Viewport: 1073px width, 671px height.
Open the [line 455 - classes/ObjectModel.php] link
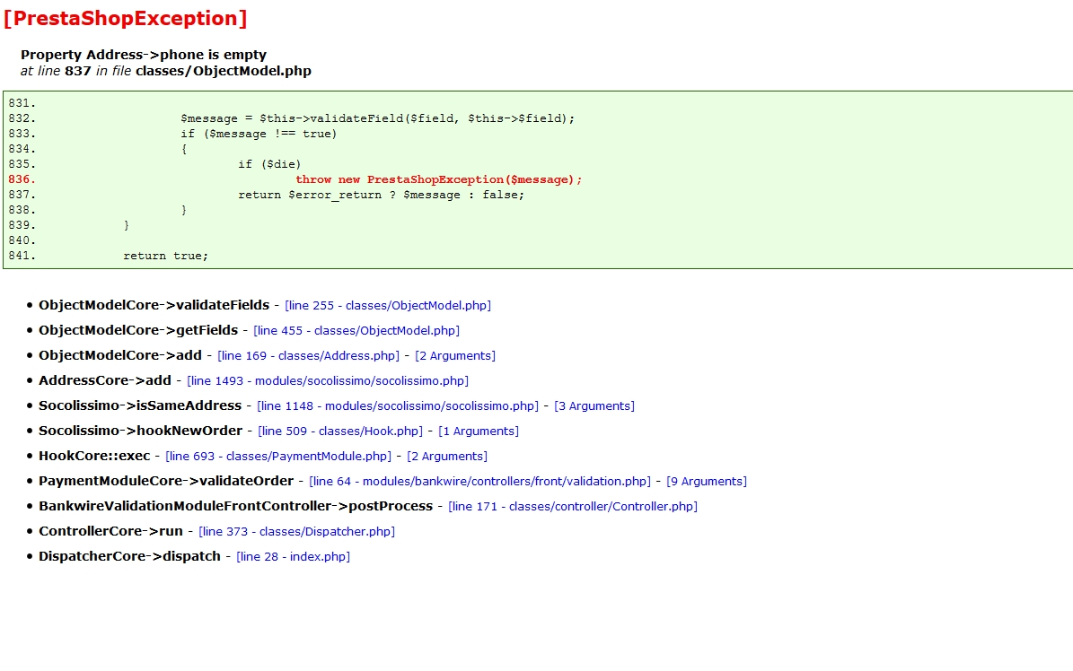[x=356, y=330]
